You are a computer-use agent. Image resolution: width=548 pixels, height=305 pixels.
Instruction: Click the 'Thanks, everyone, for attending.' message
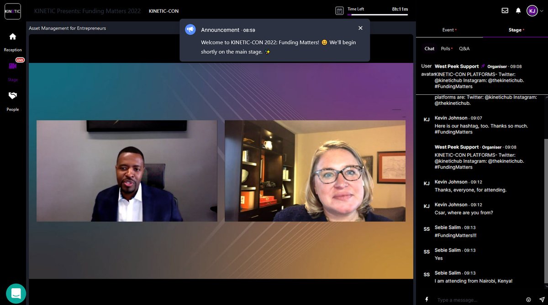click(x=470, y=190)
